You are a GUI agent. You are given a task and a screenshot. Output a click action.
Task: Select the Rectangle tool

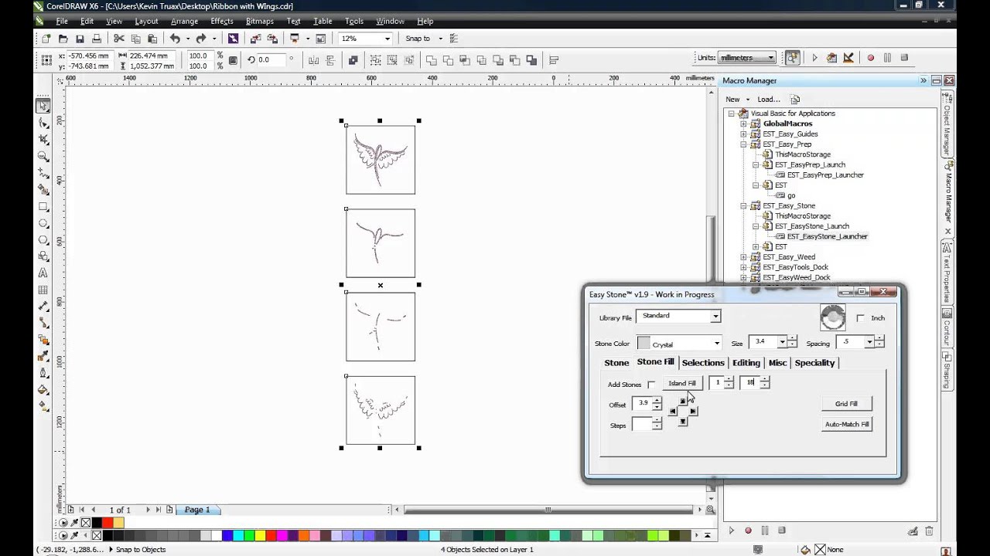43,207
